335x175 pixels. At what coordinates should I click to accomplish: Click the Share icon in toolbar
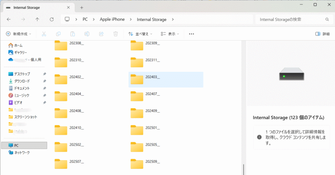click(x=101, y=34)
